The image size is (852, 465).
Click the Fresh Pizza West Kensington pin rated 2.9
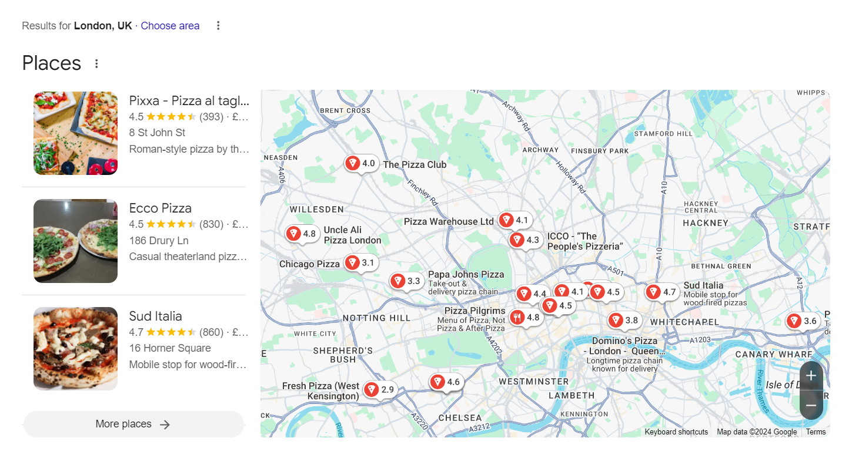380,389
